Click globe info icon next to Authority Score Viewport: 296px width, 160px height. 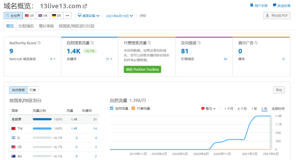pyautogui.click(x=39, y=43)
